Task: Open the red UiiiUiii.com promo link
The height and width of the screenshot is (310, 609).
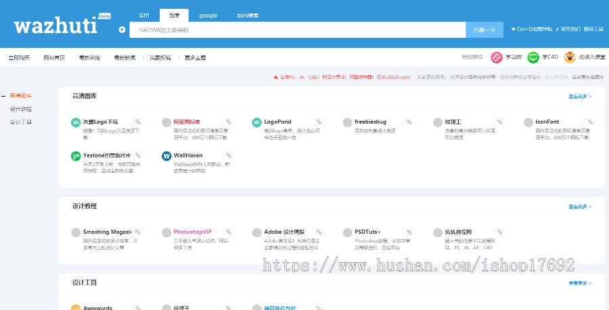Action: [x=342, y=77]
